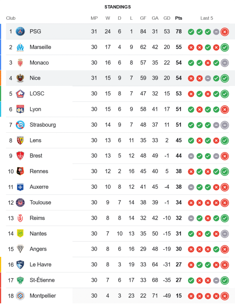Click the LOSC club logo
Image resolution: width=235 pixels, height=308 pixels.
[x=20, y=94]
